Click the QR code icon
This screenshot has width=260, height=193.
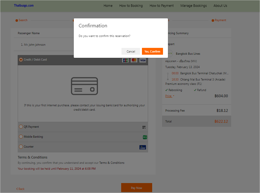(144, 127)
